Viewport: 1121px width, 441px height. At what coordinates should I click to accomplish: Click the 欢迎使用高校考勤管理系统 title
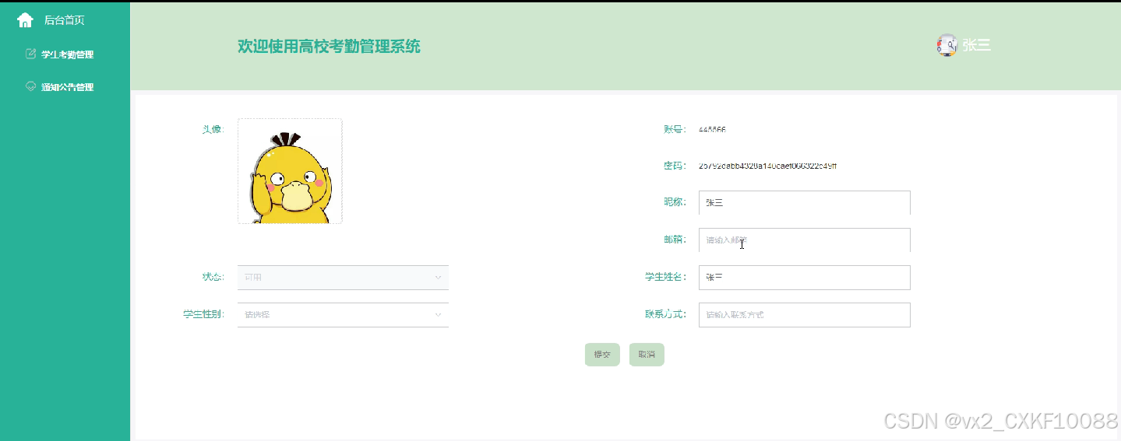[x=329, y=46]
